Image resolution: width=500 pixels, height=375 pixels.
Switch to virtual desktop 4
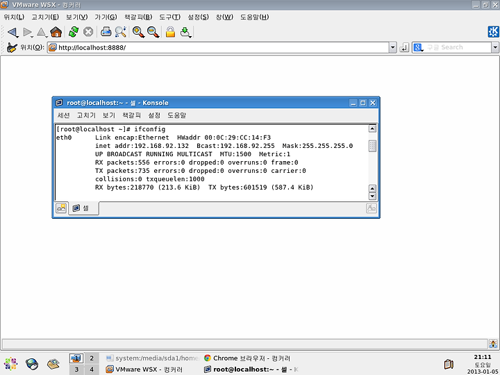pyautogui.click(x=92, y=369)
